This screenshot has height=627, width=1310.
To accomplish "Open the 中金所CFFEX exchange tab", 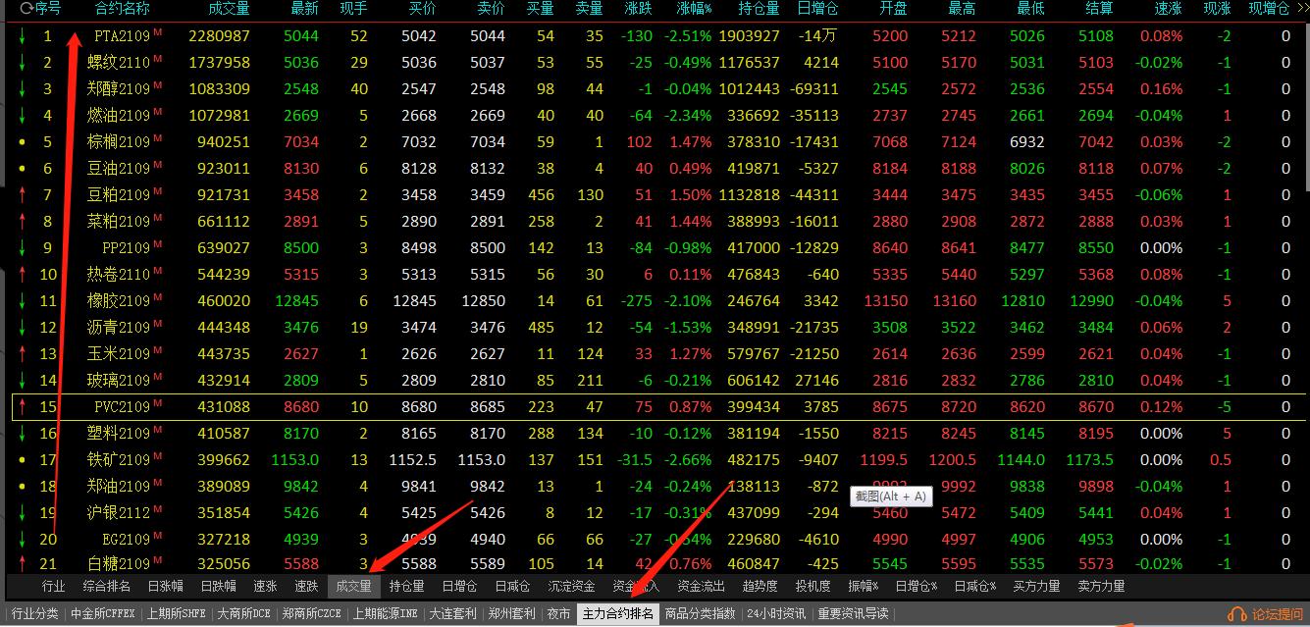I will [x=103, y=614].
